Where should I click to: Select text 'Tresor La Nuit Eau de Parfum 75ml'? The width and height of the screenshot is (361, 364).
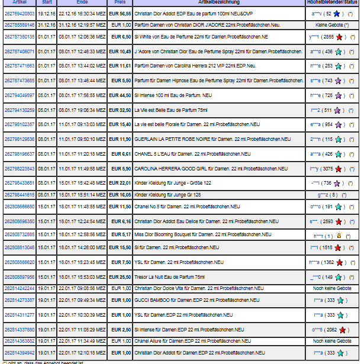[169, 277]
